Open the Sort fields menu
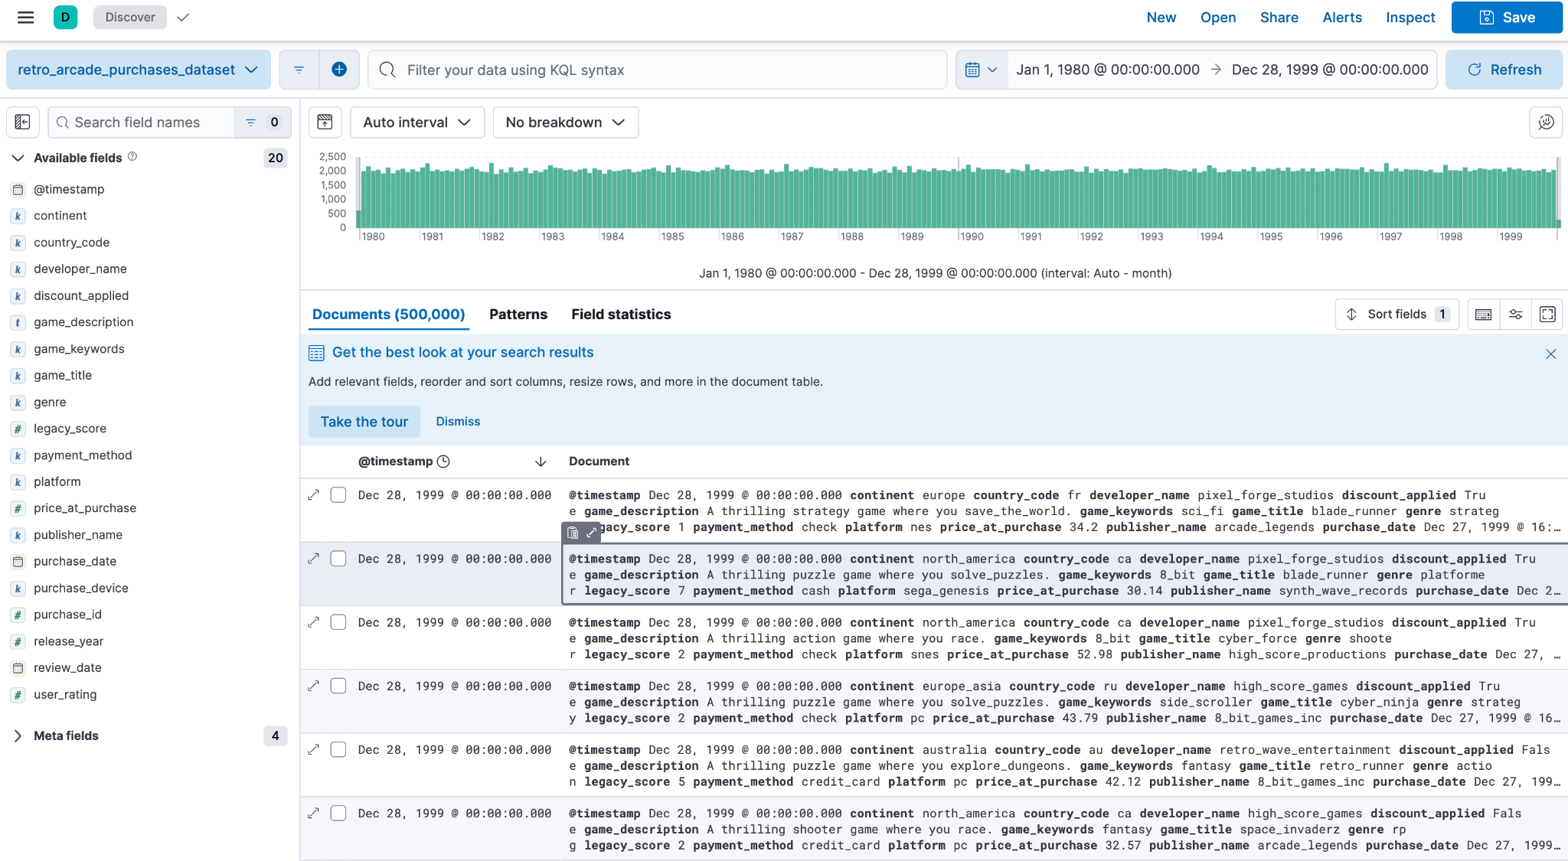 coord(1397,315)
